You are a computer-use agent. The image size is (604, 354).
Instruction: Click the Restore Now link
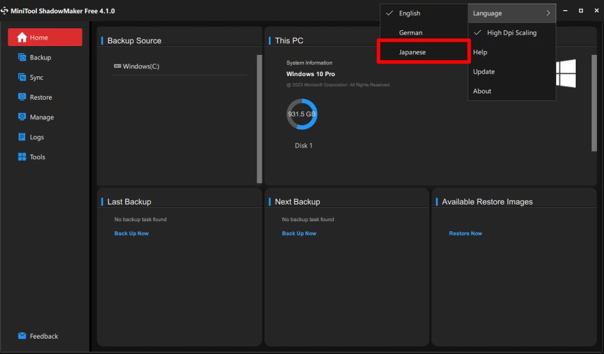pos(465,234)
